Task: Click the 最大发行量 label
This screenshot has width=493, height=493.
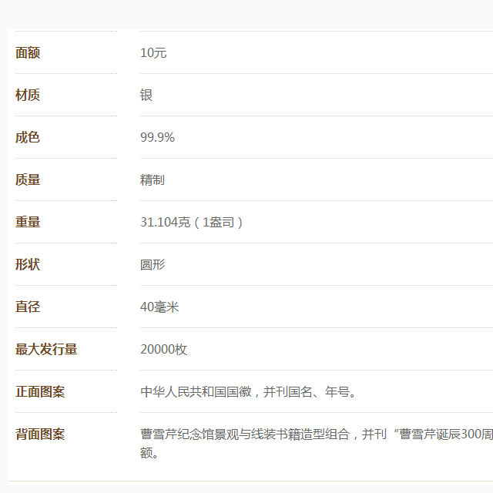Action: pyautogui.click(x=46, y=349)
